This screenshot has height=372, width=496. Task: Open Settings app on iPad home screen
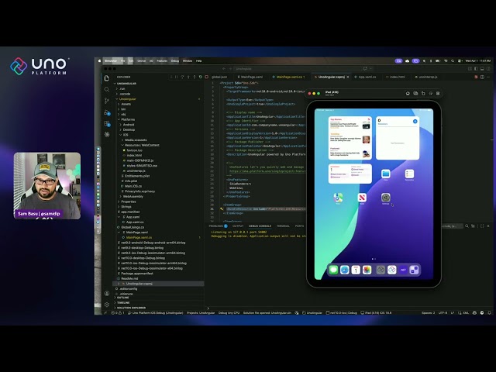[386, 198]
